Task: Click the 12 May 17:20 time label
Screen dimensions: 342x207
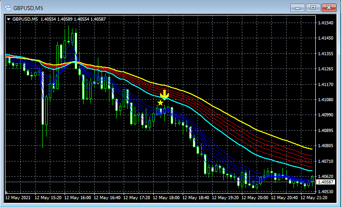Action: tap(137, 198)
